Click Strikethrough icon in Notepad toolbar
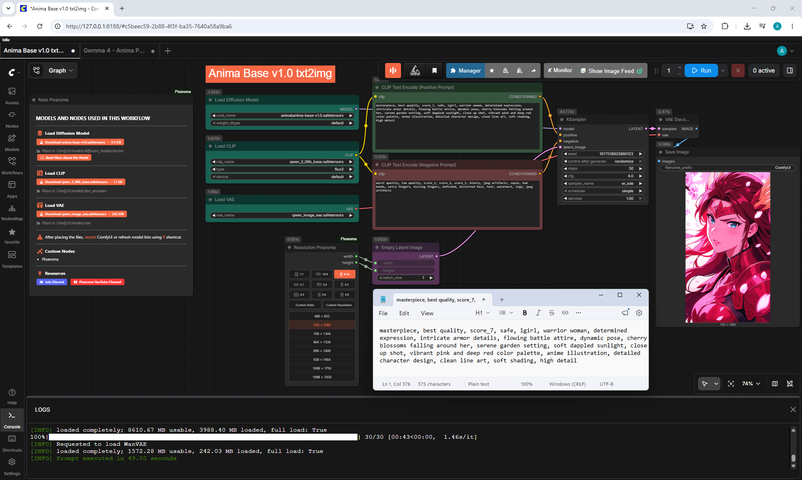This screenshot has width=802, height=480. [x=551, y=313]
